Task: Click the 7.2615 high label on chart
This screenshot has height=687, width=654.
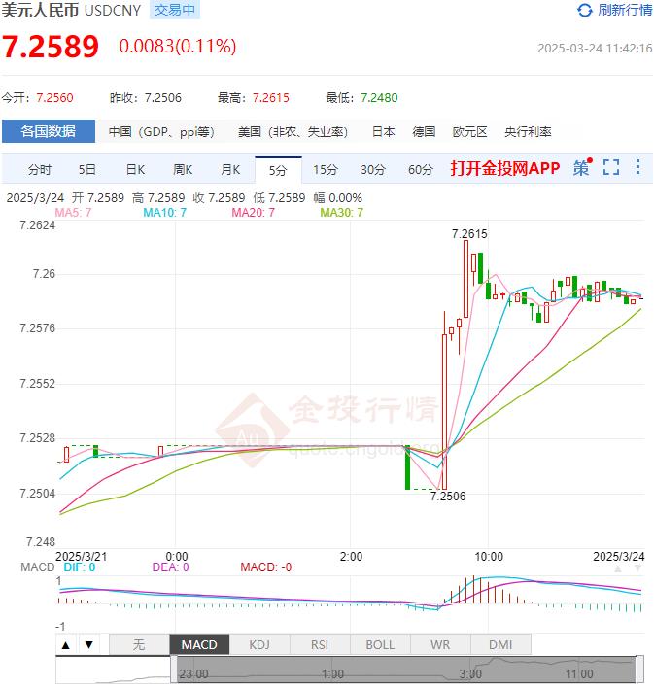Action: tap(469, 233)
